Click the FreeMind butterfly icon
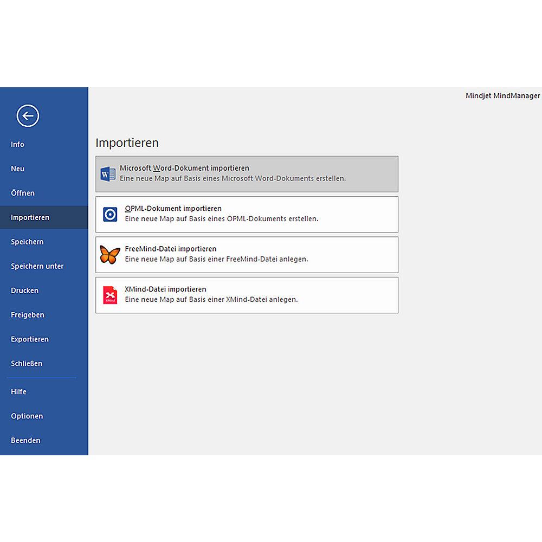Image resolution: width=542 pixels, height=542 pixels. coord(110,254)
